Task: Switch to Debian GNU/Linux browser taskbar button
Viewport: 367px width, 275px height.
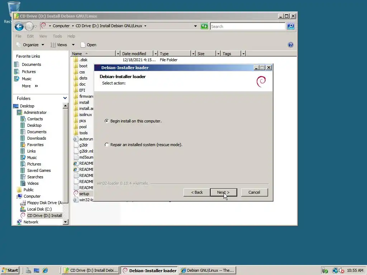Action: (208, 270)
